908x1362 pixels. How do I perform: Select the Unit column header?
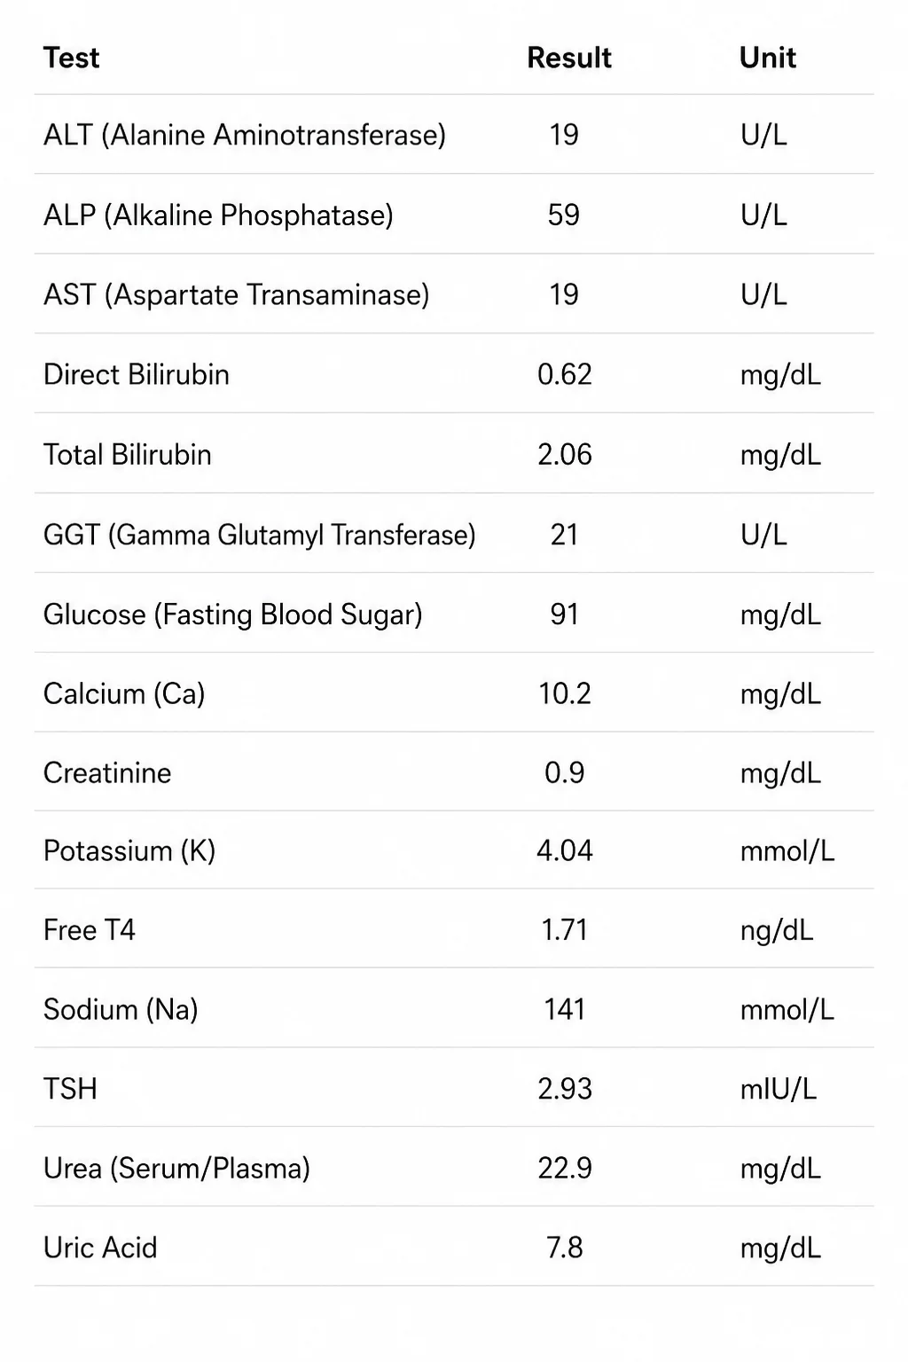[x=768, y=58]
